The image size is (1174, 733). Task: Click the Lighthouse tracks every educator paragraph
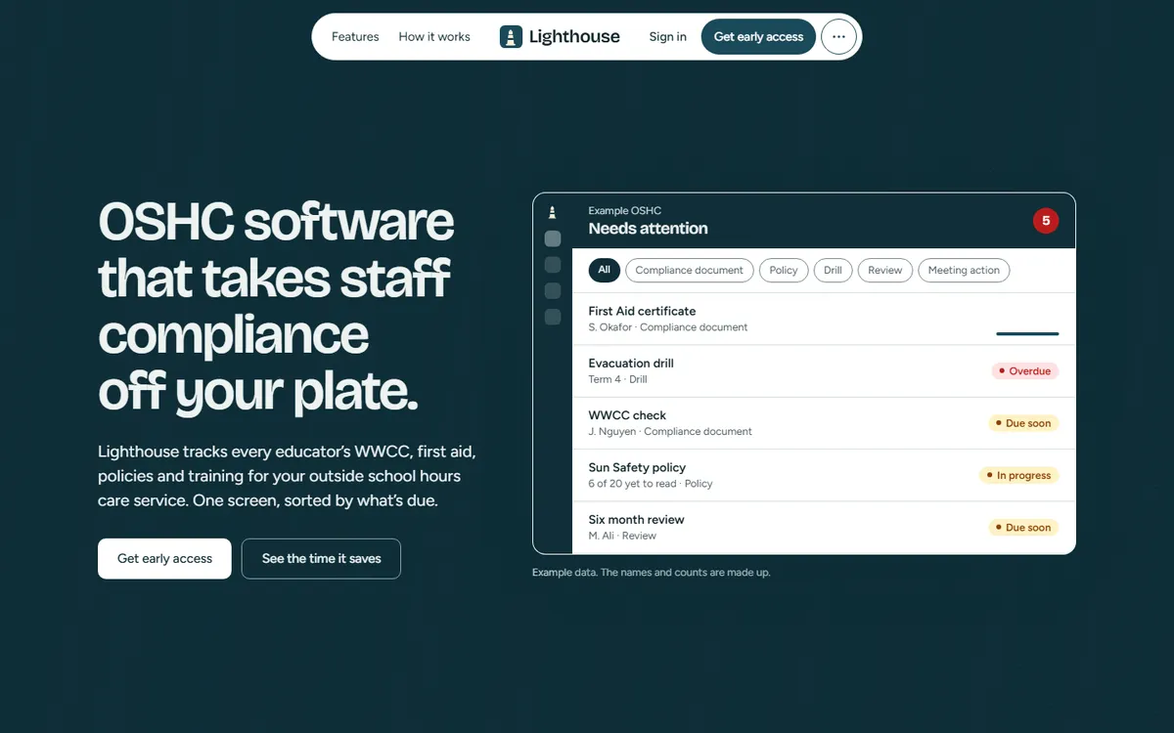click(x=287, y=476)
